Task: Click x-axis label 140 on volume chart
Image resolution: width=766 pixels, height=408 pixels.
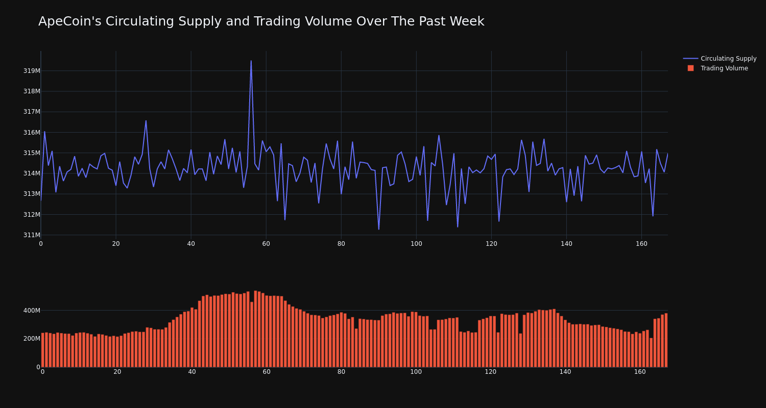Action: click(x=565, y=372)
